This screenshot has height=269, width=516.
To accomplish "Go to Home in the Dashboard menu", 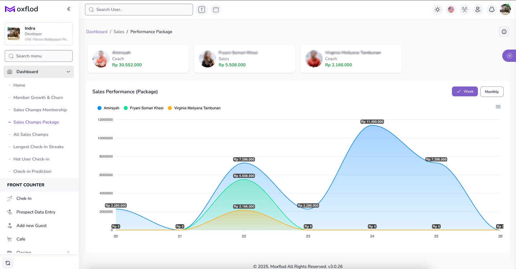I will 19,85.
